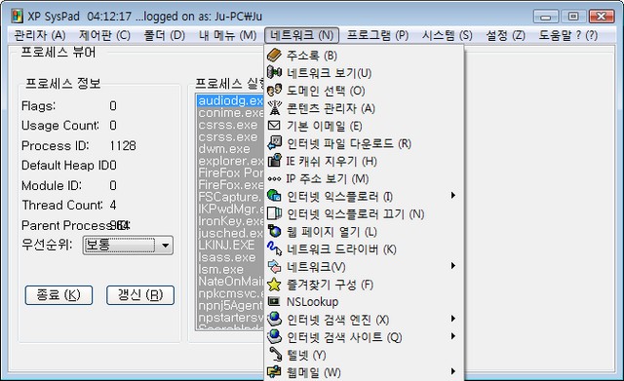Open the 내 메뉴 (M) menu
This screenshot has width=624, height=381.
click(x=227, y=35)
